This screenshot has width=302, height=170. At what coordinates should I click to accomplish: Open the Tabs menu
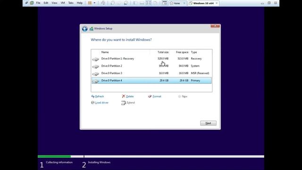click(x=71, y=3)
